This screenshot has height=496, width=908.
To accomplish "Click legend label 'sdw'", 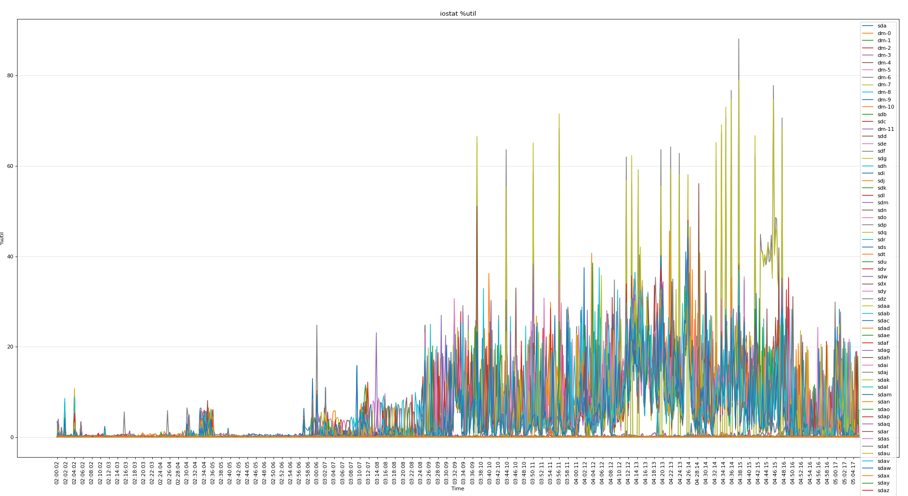I will [882, 276].
